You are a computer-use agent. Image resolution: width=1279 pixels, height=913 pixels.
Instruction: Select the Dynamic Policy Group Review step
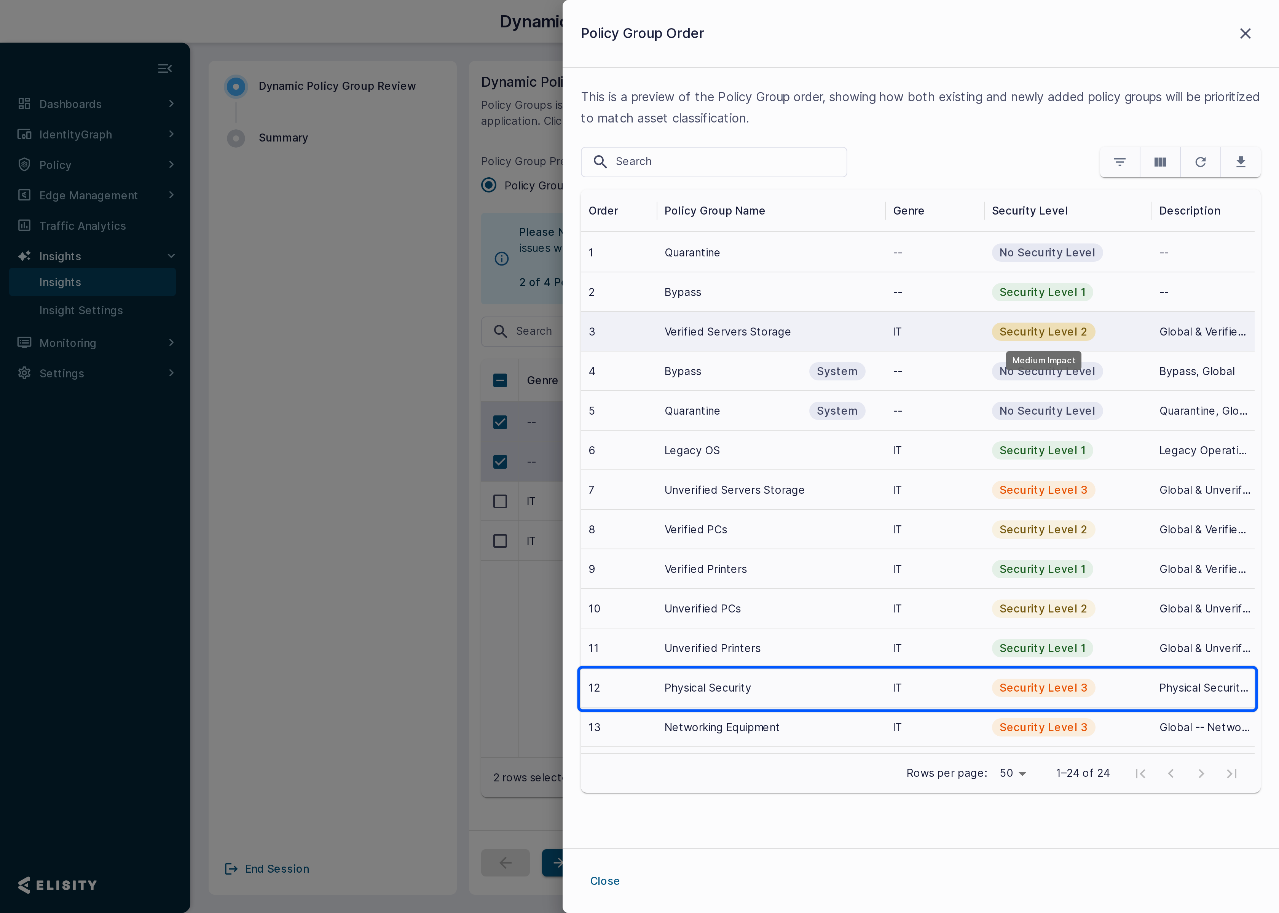(x=338, y=86)
